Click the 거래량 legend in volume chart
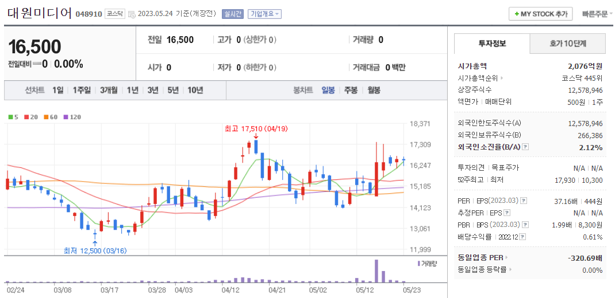 tap(428, 264)
